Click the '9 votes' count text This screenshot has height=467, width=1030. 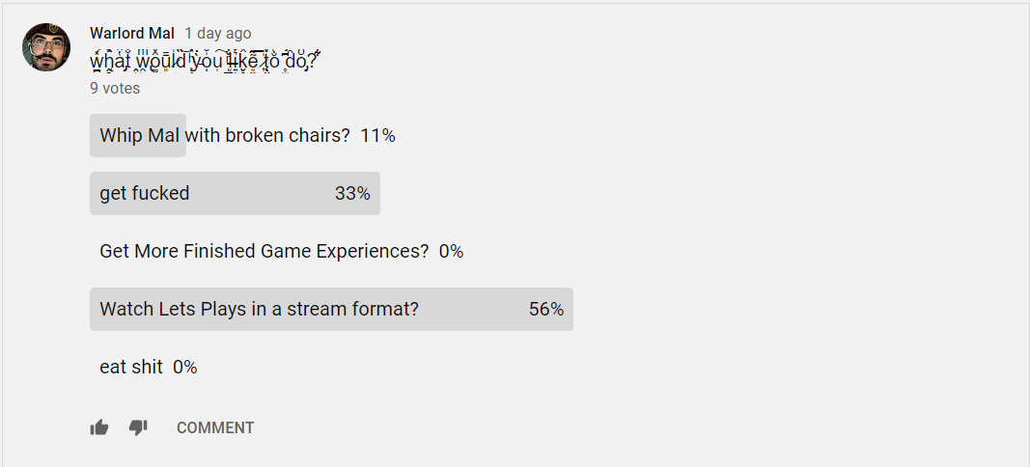tap(115, 88)
